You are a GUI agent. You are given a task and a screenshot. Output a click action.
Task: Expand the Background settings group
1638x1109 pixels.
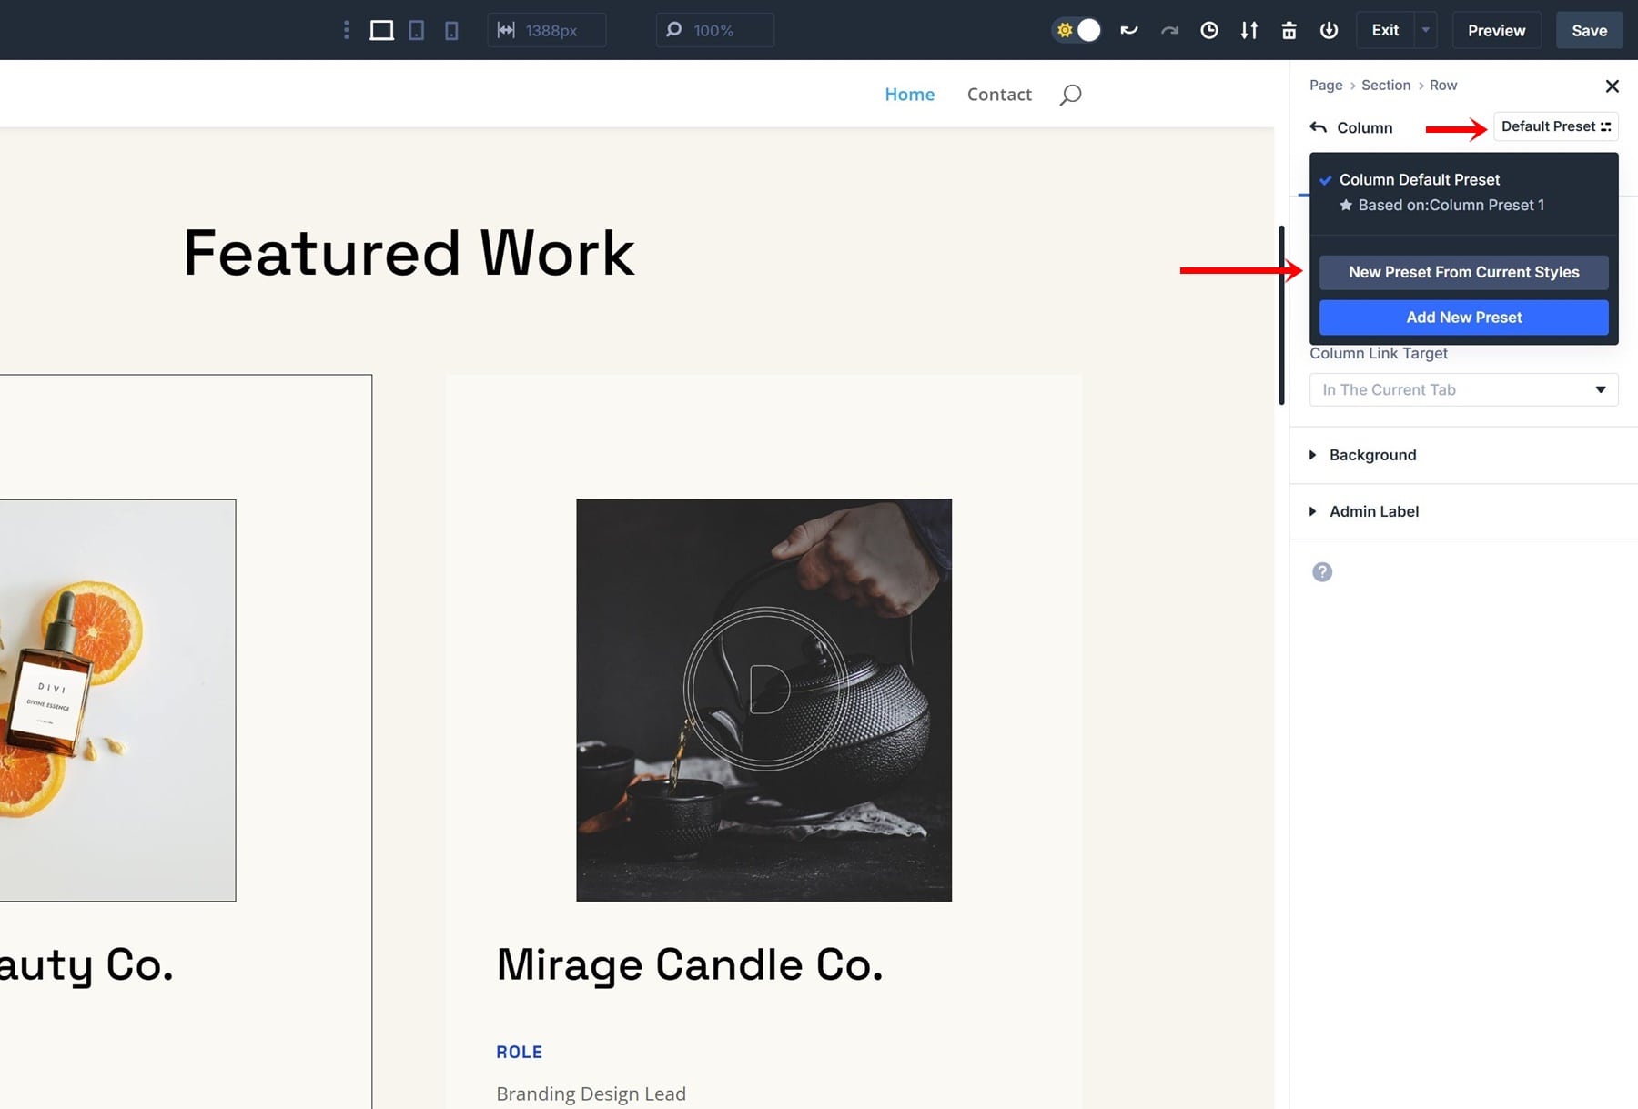[x=1372, y=455]
